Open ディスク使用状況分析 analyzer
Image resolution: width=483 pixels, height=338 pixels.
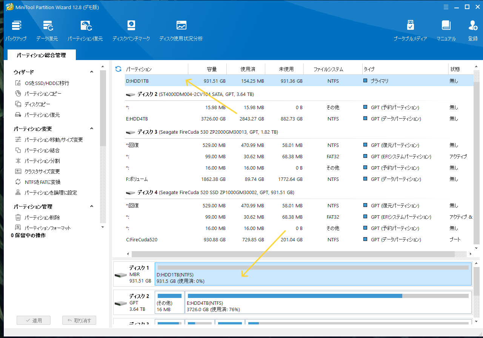point(181,30)
